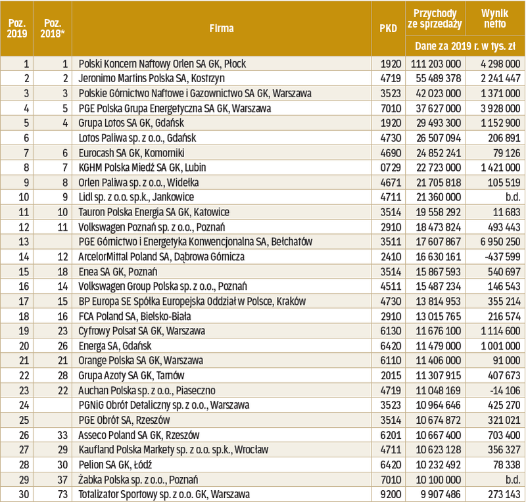
Task: Click revenue value 111 203 000
Action: 437,64
